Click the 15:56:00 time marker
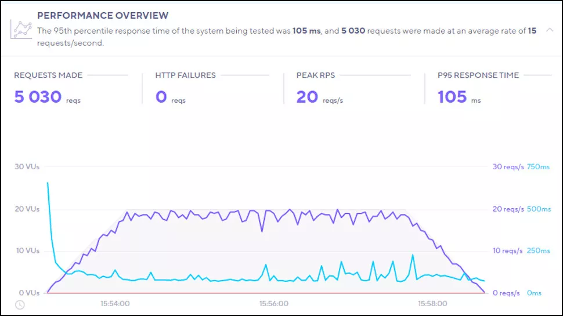 (x=273, y=303)
